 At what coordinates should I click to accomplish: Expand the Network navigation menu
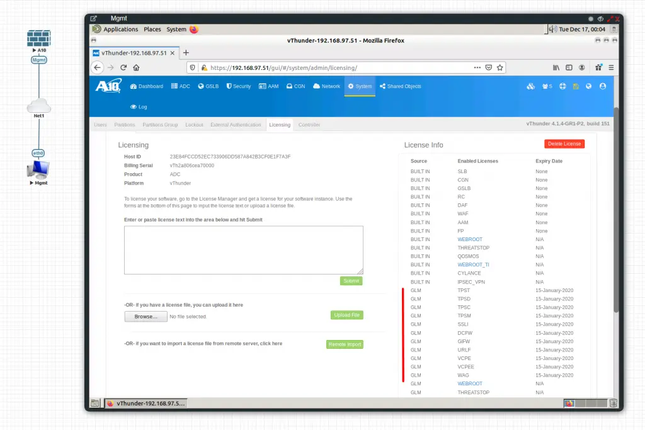(x=327, y=86)
